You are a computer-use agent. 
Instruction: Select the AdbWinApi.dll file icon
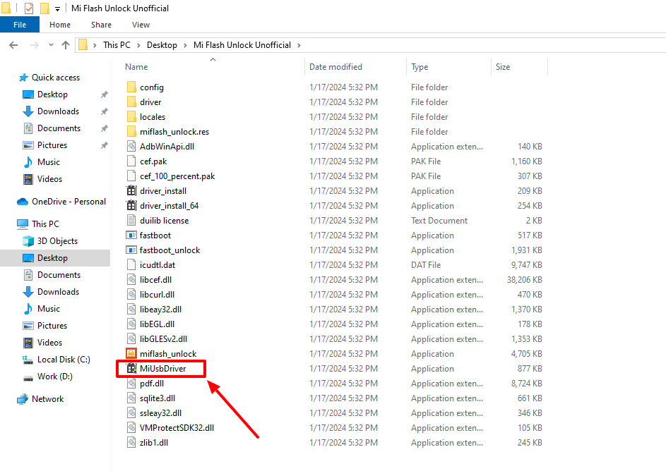point(131,146)
